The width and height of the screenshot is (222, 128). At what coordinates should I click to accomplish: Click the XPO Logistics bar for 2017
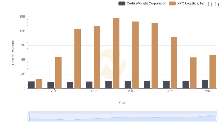coord(97,57)
